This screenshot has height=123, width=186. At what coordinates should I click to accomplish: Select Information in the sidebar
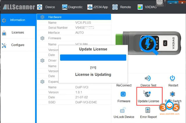18,20
